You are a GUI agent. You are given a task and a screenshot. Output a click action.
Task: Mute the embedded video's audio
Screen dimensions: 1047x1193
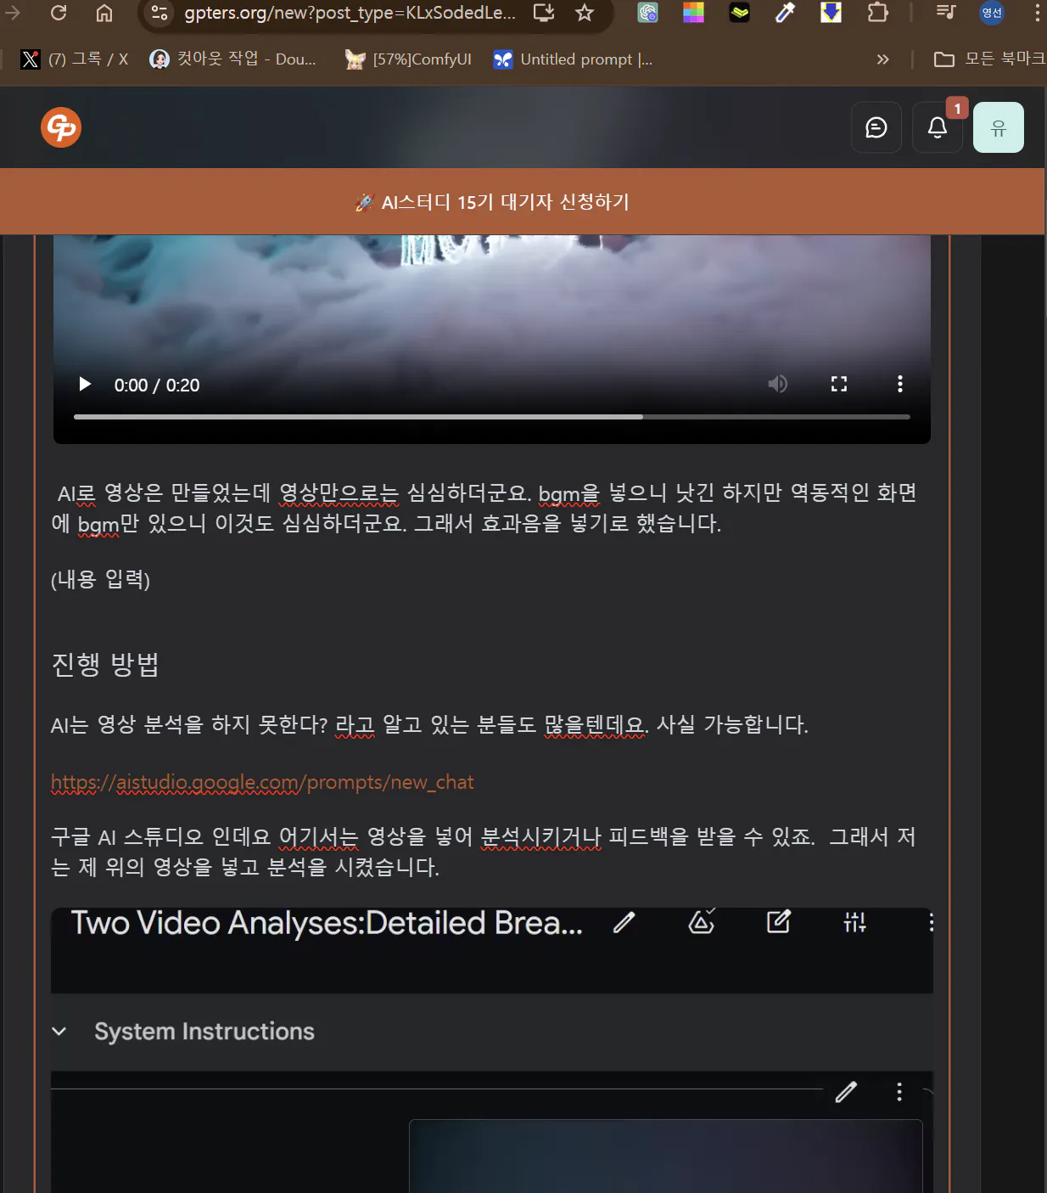click(777, 384)
